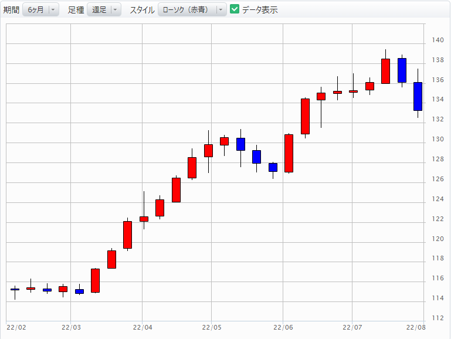Click the 22/06 date axis label
The height and width of the screenshot is (339, 451).
pos(283,327)
